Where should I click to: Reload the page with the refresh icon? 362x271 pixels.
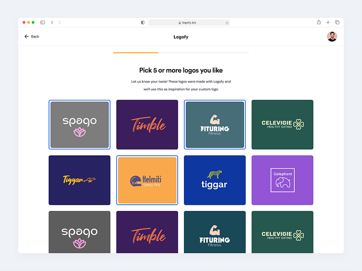227,23
